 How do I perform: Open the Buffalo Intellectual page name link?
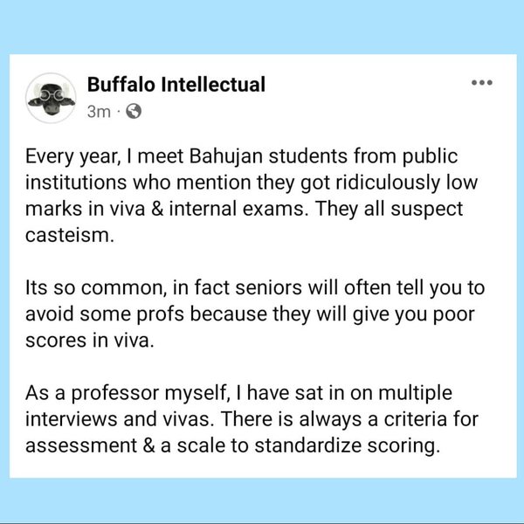click(x=176, y=85)
